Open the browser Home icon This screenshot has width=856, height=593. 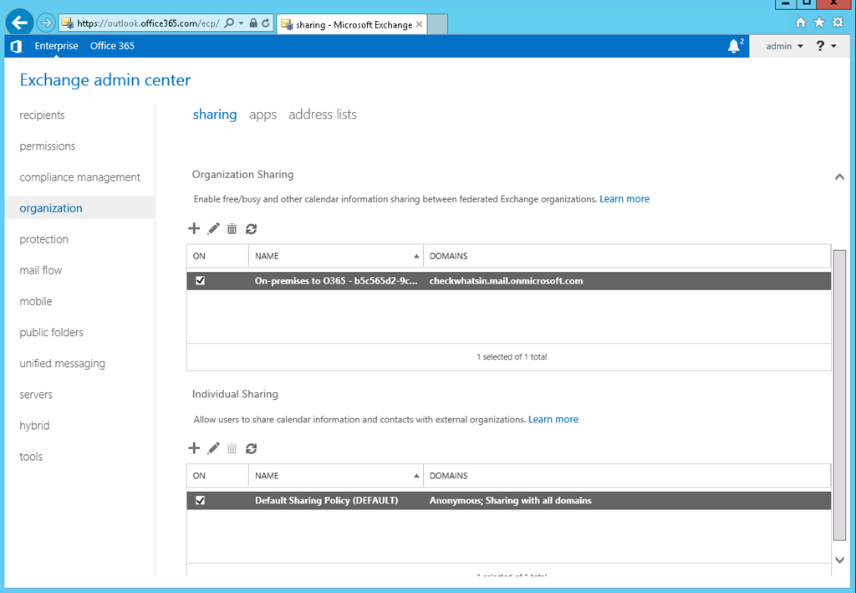click(x=800, y=23)
